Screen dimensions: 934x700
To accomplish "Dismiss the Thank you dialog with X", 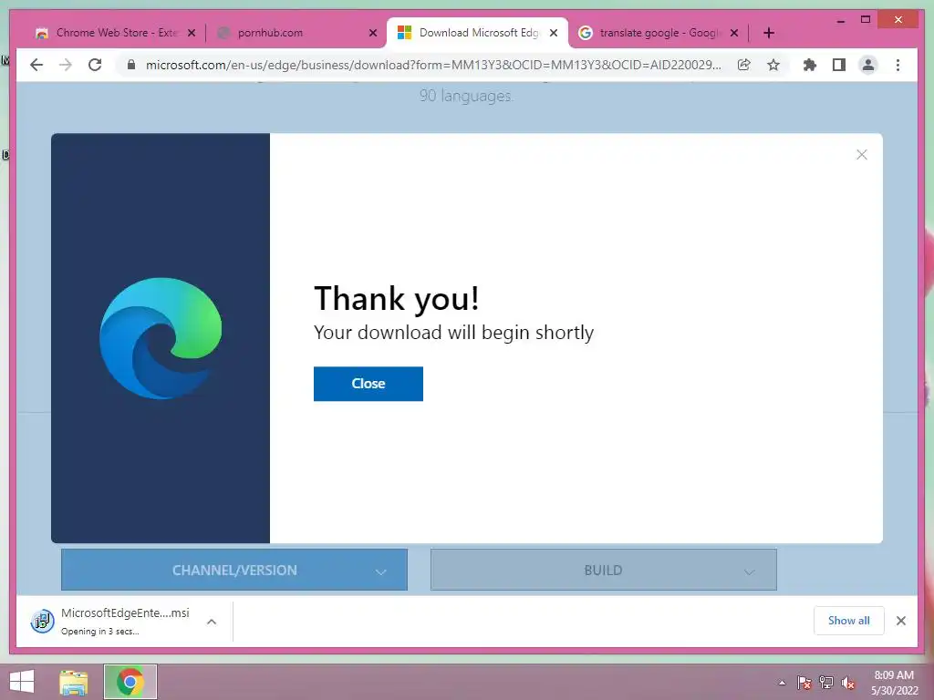I will point(861,155).
